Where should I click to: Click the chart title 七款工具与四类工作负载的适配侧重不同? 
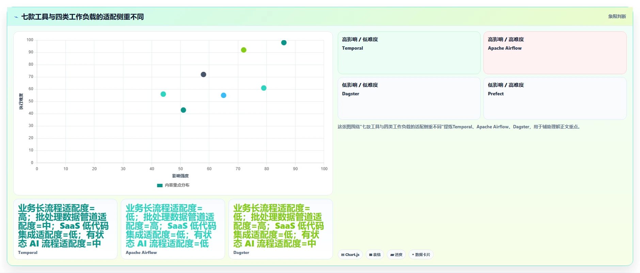(82, 17)
